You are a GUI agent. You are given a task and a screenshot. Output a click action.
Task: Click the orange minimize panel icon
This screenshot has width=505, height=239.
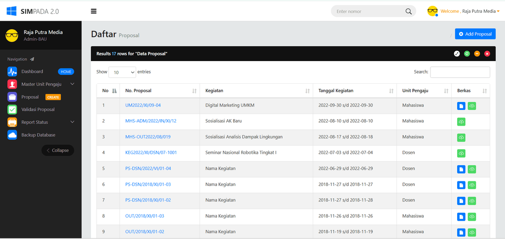[x=477, y=54]
